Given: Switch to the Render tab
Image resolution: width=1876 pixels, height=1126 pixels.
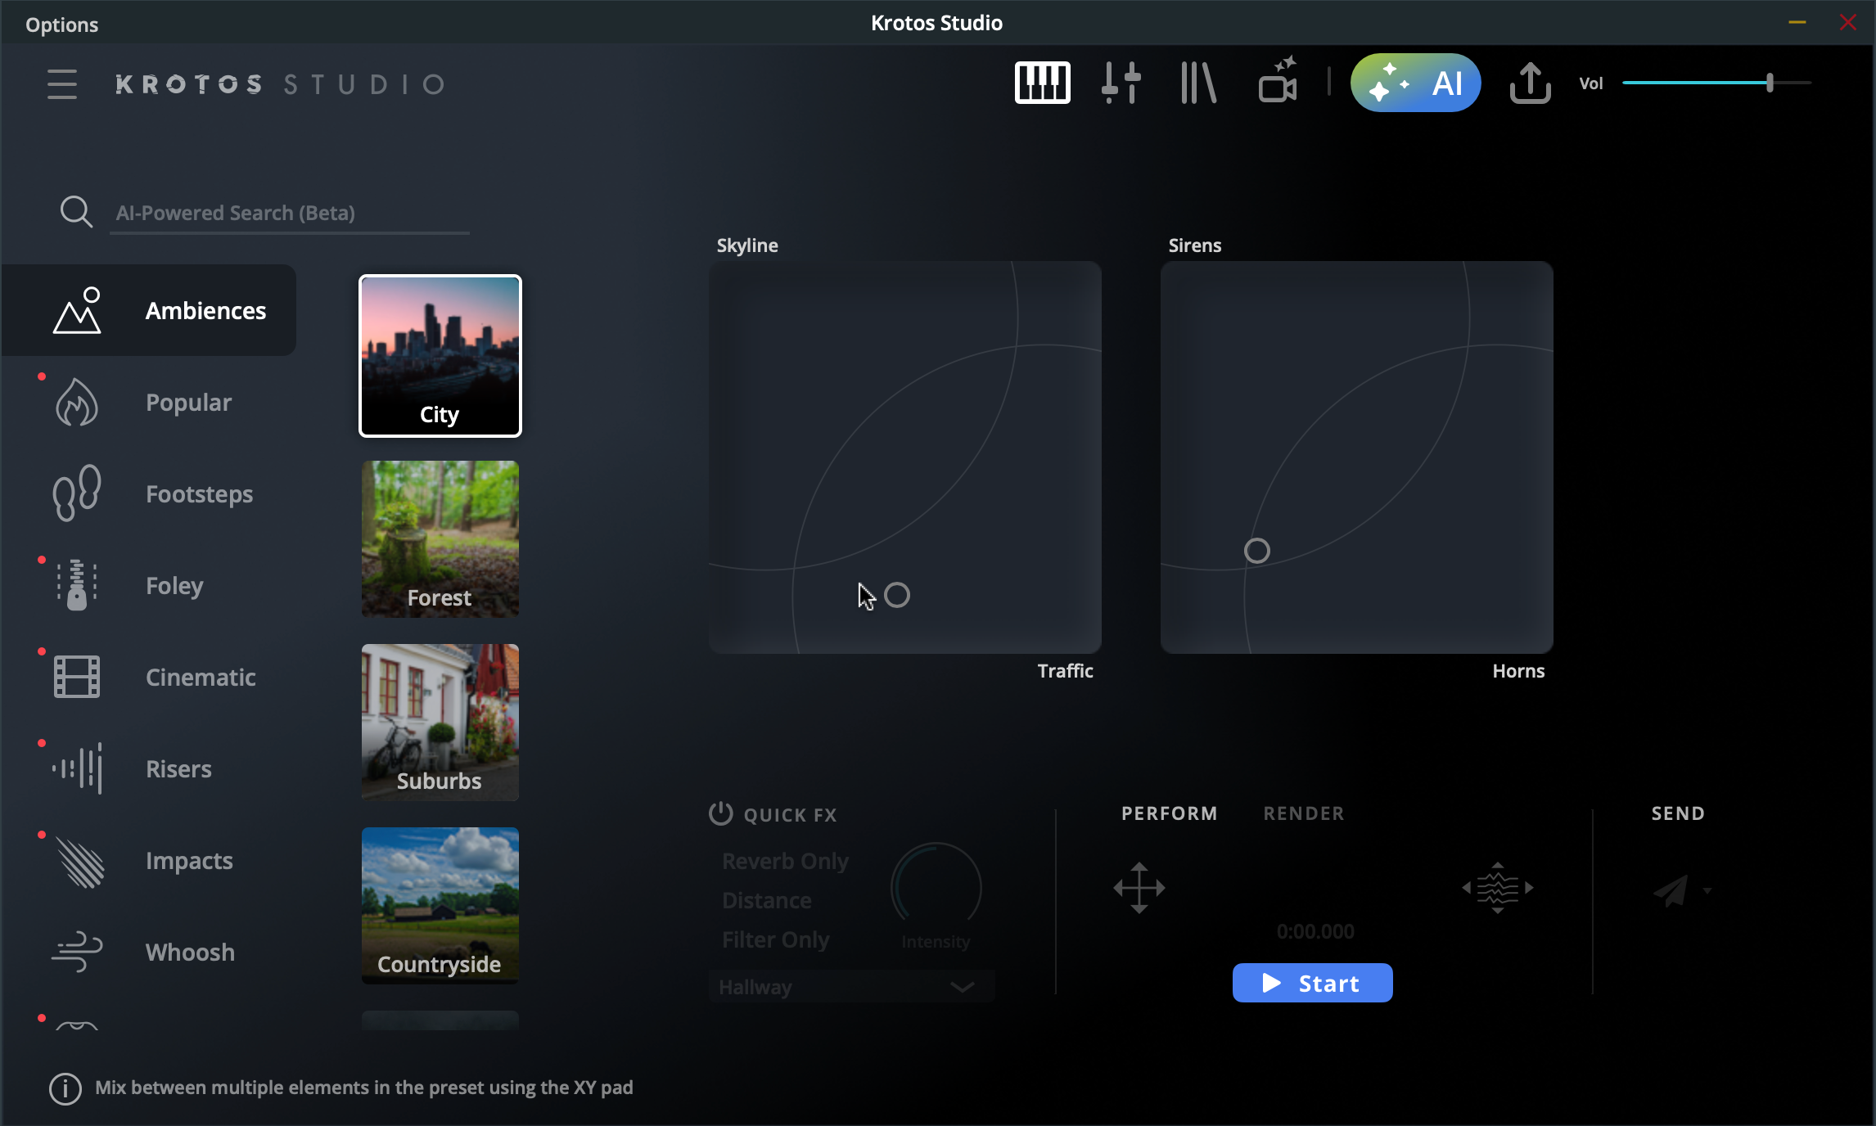Looking at the screenshot, I should tap(1303, 813).
